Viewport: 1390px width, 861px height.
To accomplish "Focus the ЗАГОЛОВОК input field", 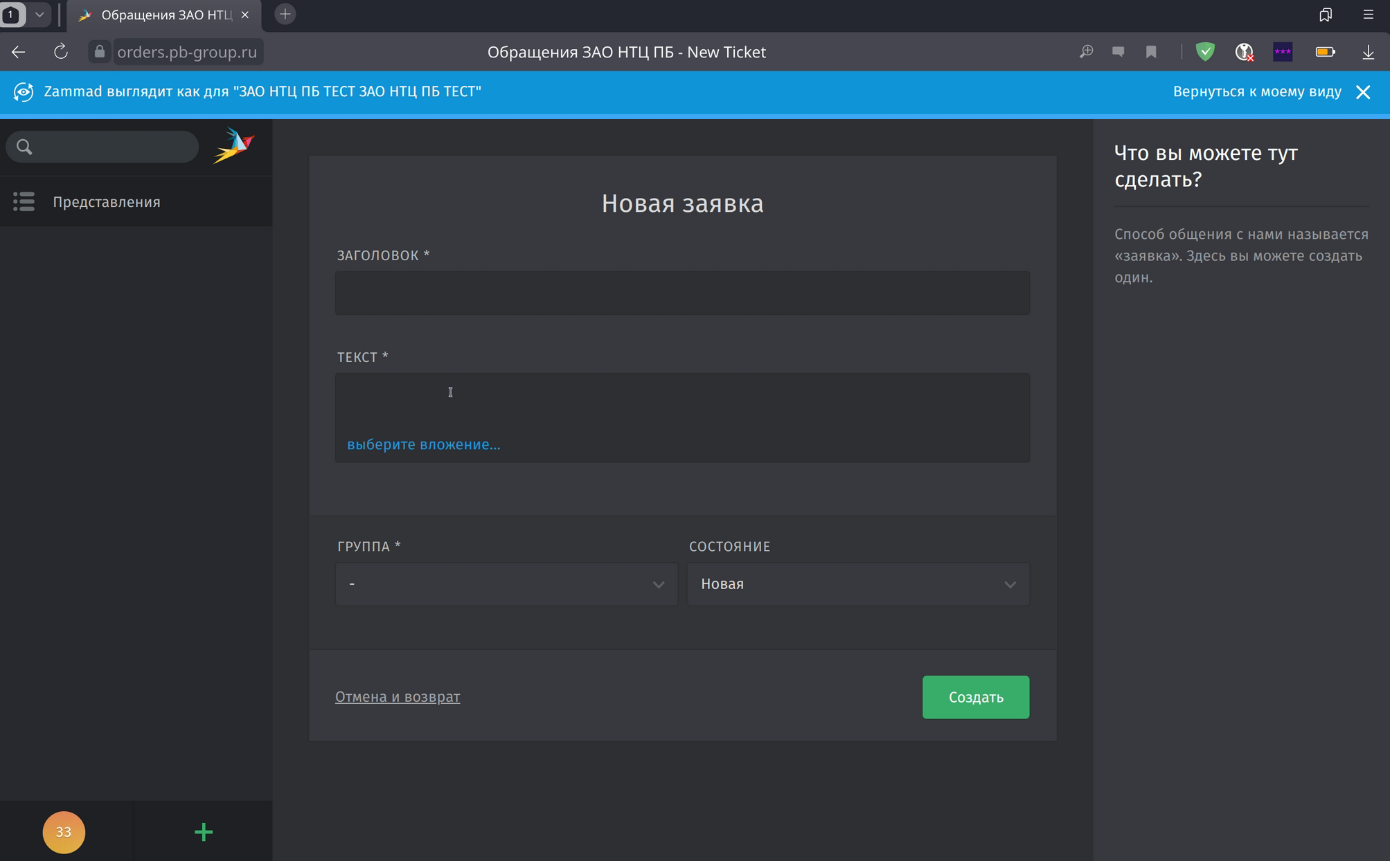I will pyautogui.click(x=682, y=293).
